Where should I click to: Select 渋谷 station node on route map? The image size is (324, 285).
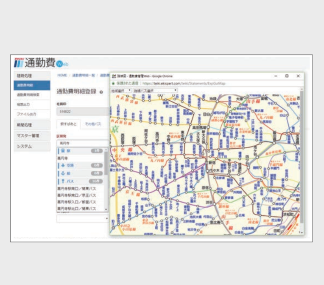pos(215,204)
